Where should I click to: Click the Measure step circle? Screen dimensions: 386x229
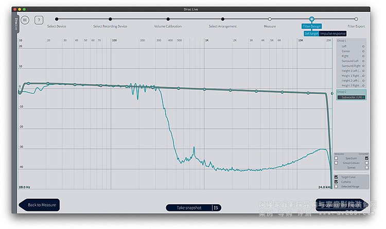[270, 19]
